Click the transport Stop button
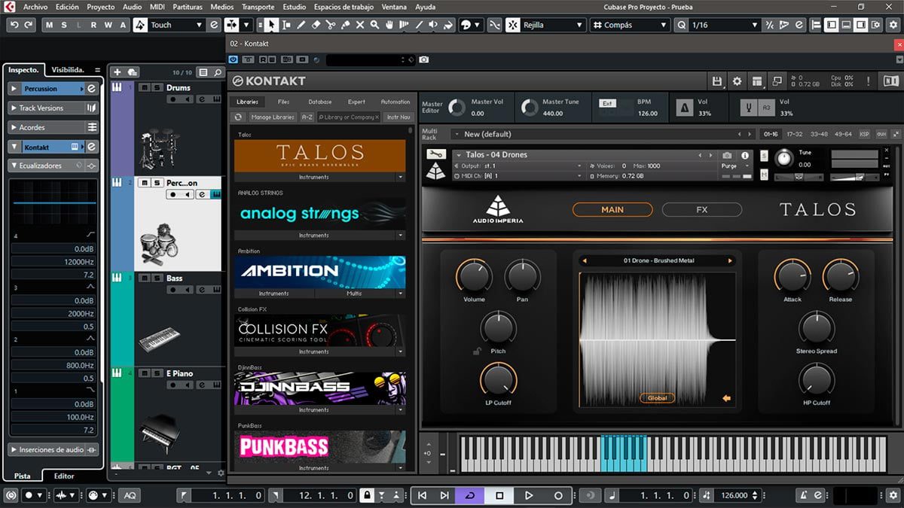The width and height of the screenshot is (904, 508). coord(499,495)
